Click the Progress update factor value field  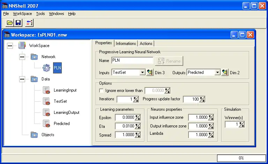(x=192, y=99)
